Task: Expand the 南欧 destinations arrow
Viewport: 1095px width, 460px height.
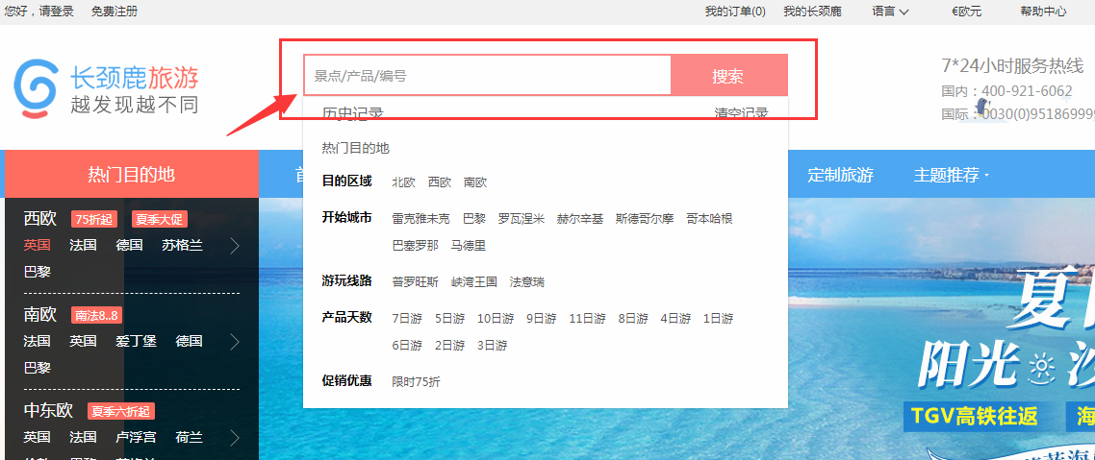Action: (x=235, y=342)
